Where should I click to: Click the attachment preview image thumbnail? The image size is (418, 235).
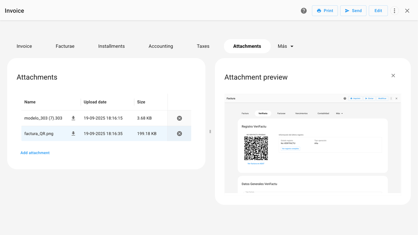(313, 144)
